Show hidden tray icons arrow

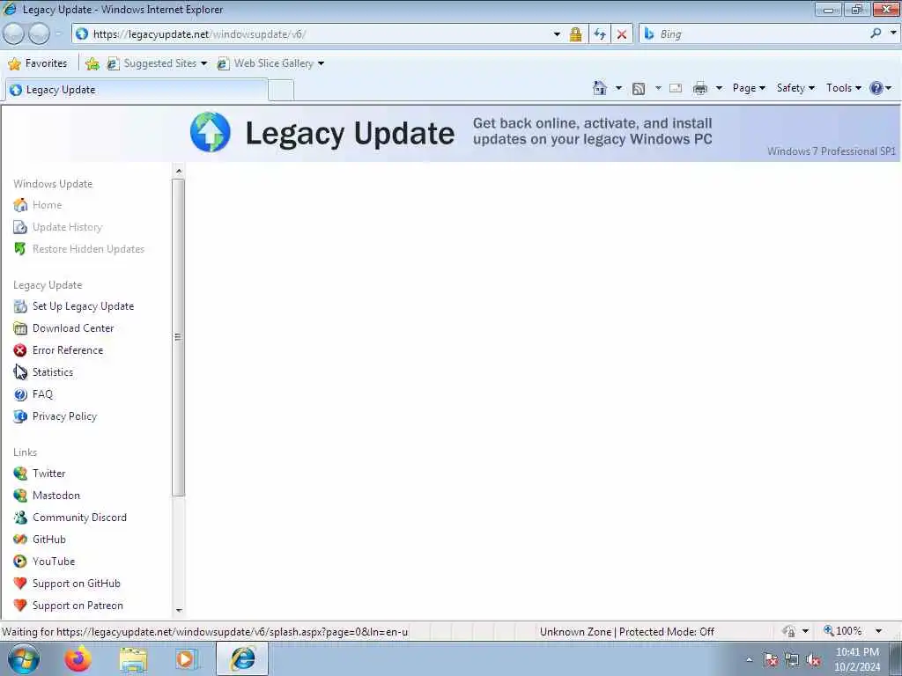749,660
